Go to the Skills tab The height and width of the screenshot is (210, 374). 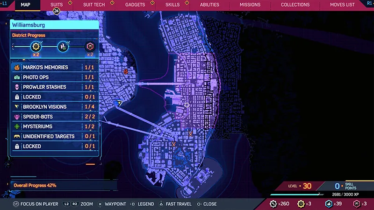click(173, 5)
